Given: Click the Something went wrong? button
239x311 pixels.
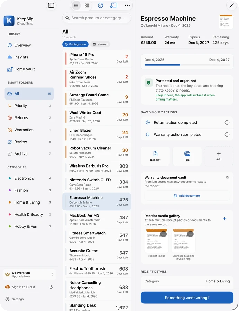Looking at the screenshot, I should [x=187, y=298].
